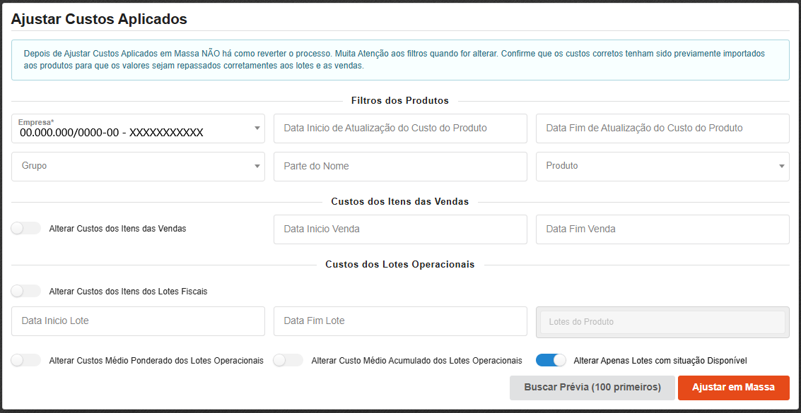Open the Produto dropdown
The height and width of the screenshot is (413, 801).
tap(662, 166)
